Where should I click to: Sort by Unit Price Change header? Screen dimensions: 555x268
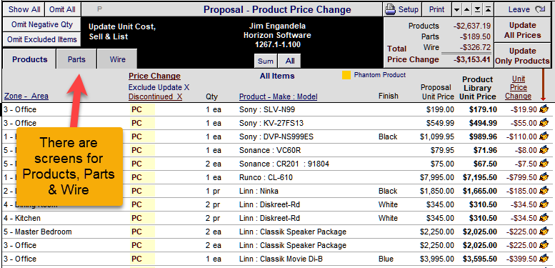coord(518,87)
